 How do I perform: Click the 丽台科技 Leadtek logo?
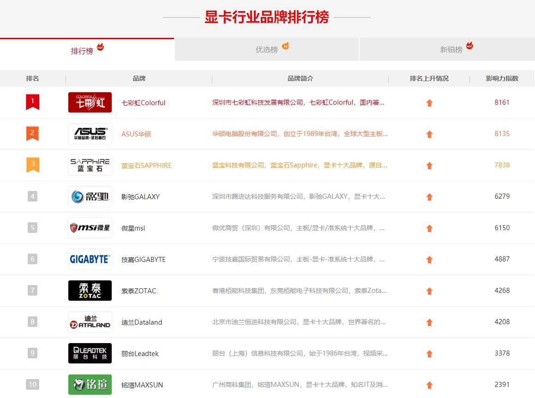point(90,353)
